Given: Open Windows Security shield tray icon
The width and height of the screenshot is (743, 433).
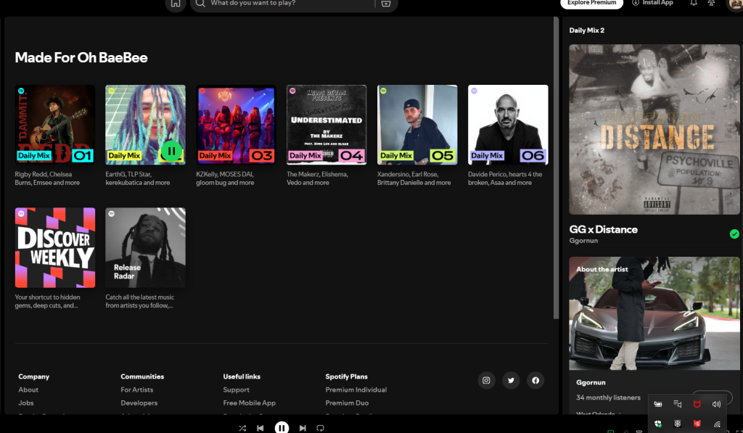Looking at the screenshot, I should coord(658,424).
